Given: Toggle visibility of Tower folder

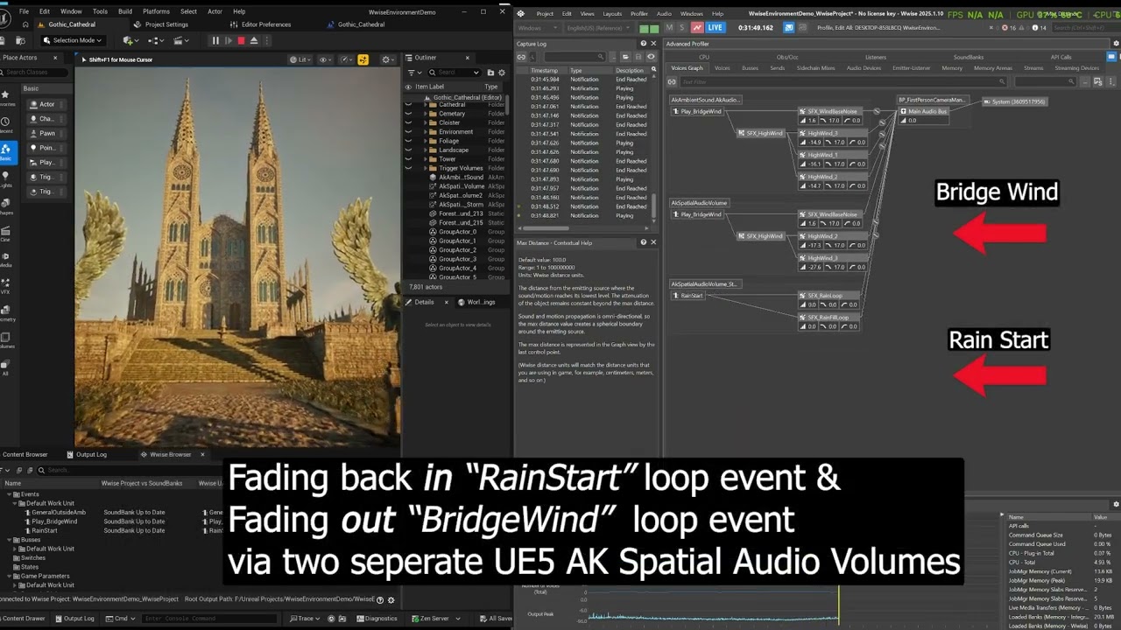Looking at the screenshot, I should pyautogui.click(x=408, y=159).
